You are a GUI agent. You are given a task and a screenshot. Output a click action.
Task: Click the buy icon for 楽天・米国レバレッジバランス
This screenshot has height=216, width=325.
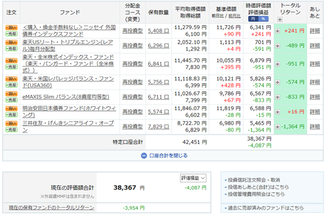pos(10,78)
